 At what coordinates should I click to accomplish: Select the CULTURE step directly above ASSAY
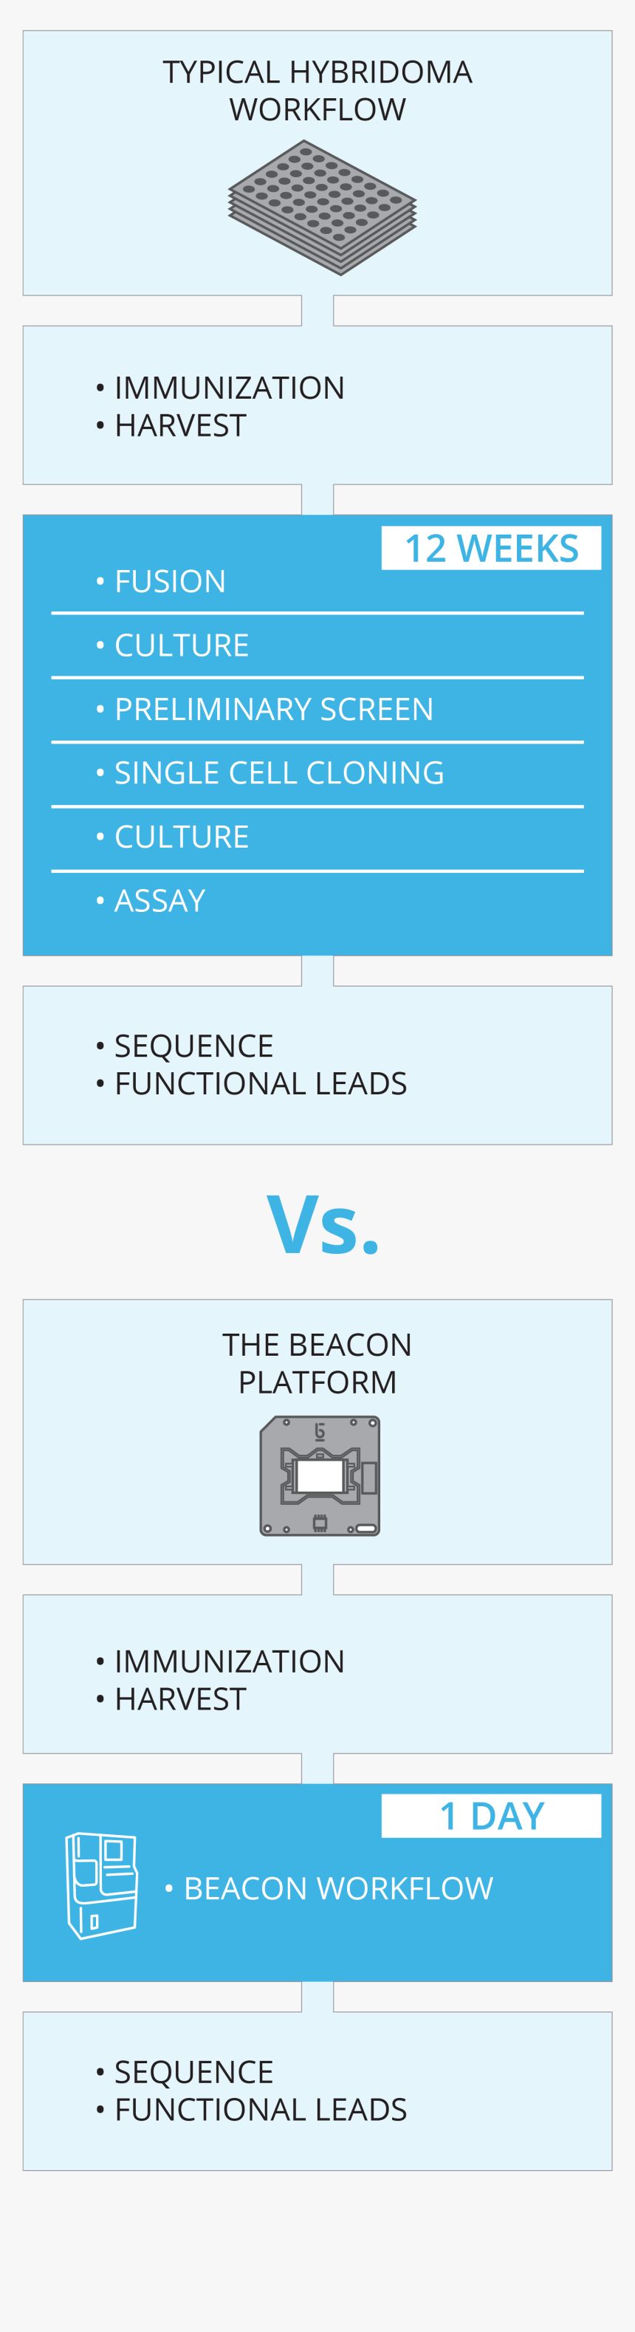[181, 837]
